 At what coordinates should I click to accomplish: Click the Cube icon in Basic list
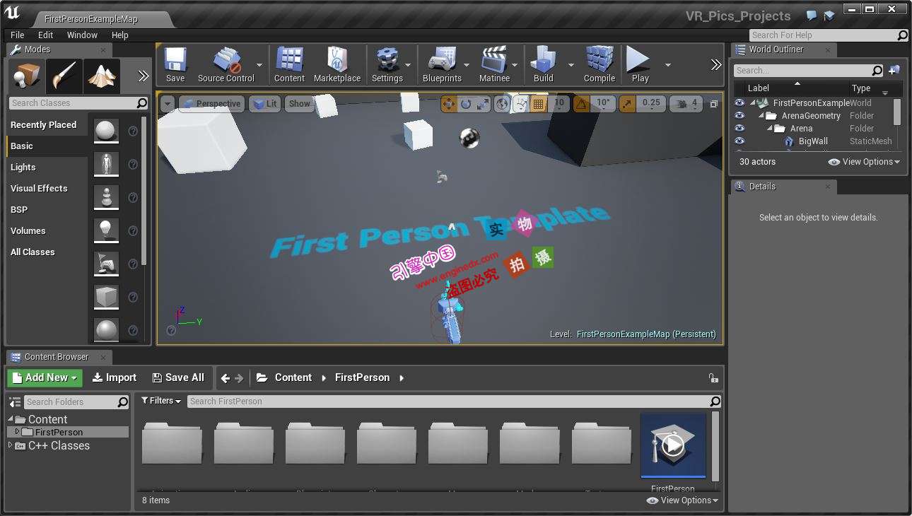(x=106, y=297)
